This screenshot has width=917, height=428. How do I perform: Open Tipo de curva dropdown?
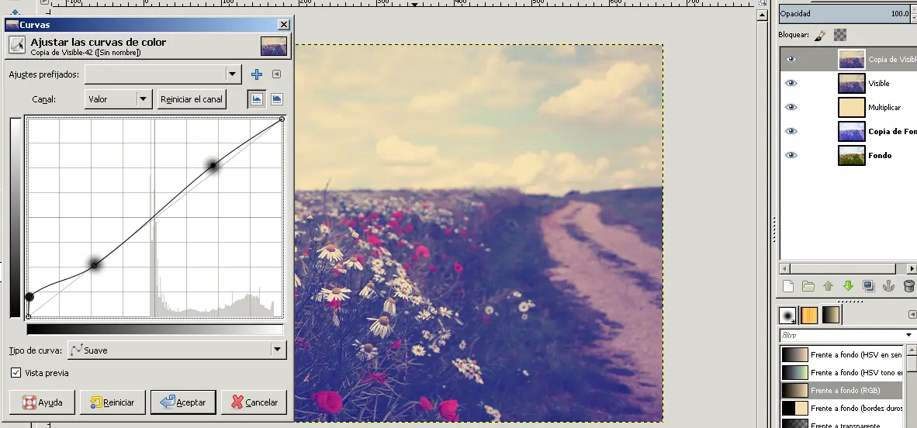coord(177,350)
